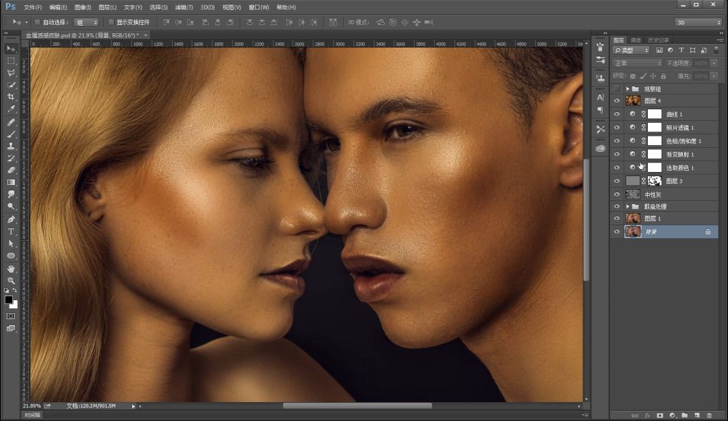The image size is (728, 421).
Task: Expand the 瑕疵处理 layer group
Action: click(x=628, y=206)
